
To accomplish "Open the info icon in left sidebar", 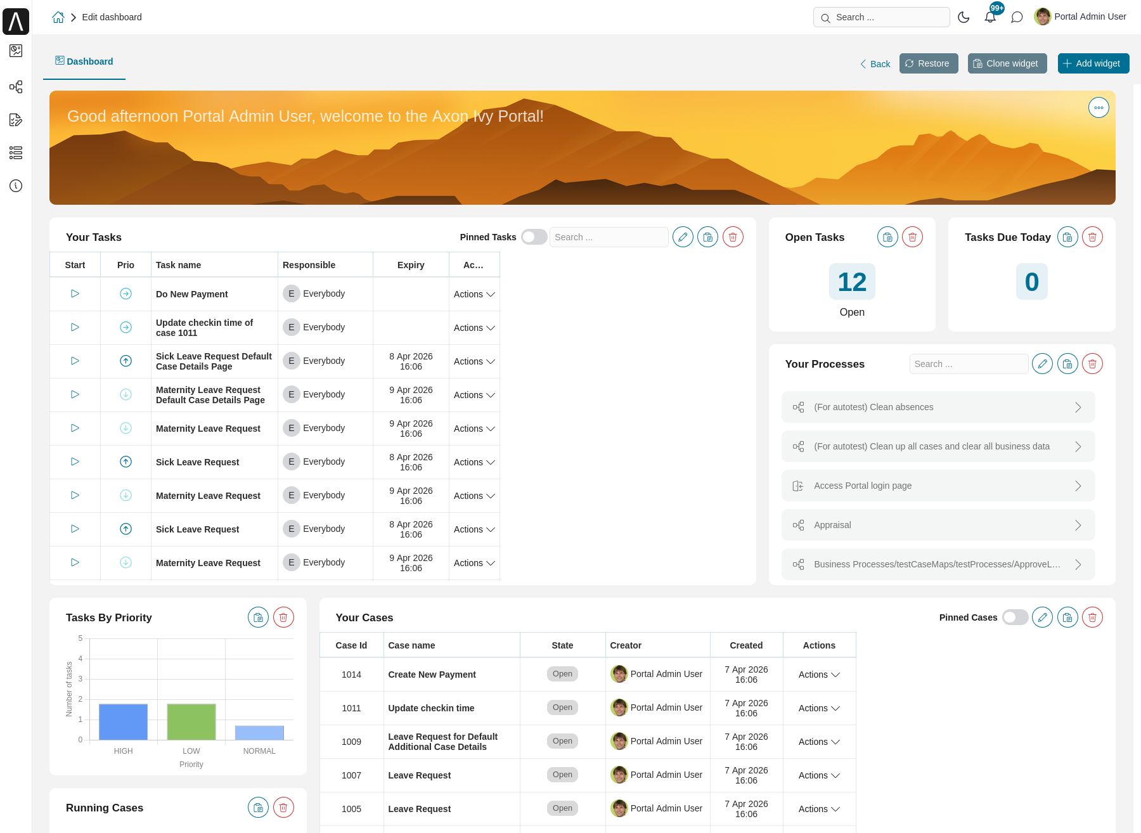I will [x=16, y=186].
